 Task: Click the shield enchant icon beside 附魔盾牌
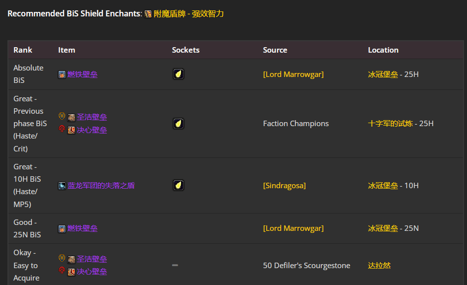pyautogui.click(x=148, y=14)
